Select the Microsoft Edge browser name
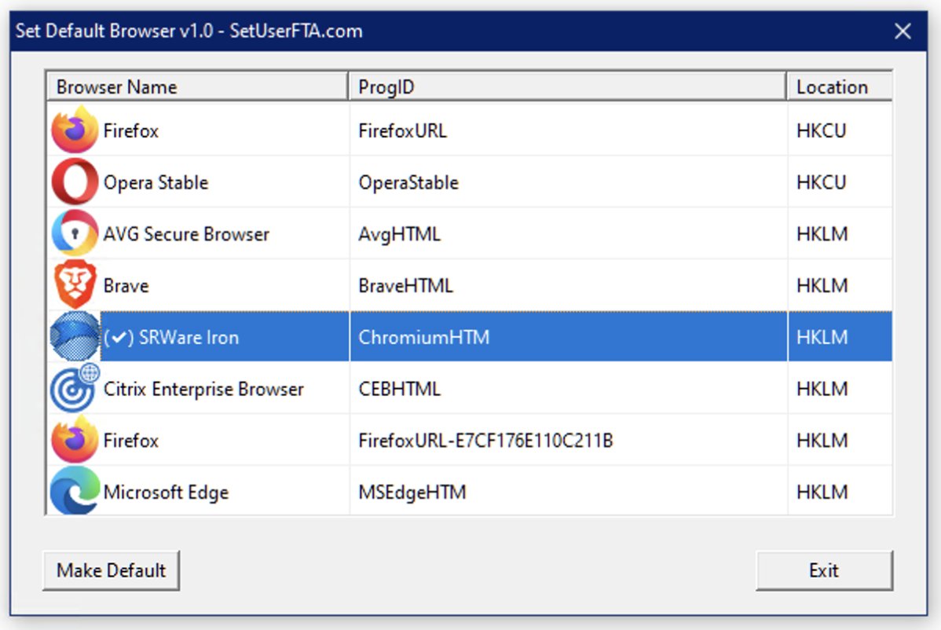 (x=166, y=492)
